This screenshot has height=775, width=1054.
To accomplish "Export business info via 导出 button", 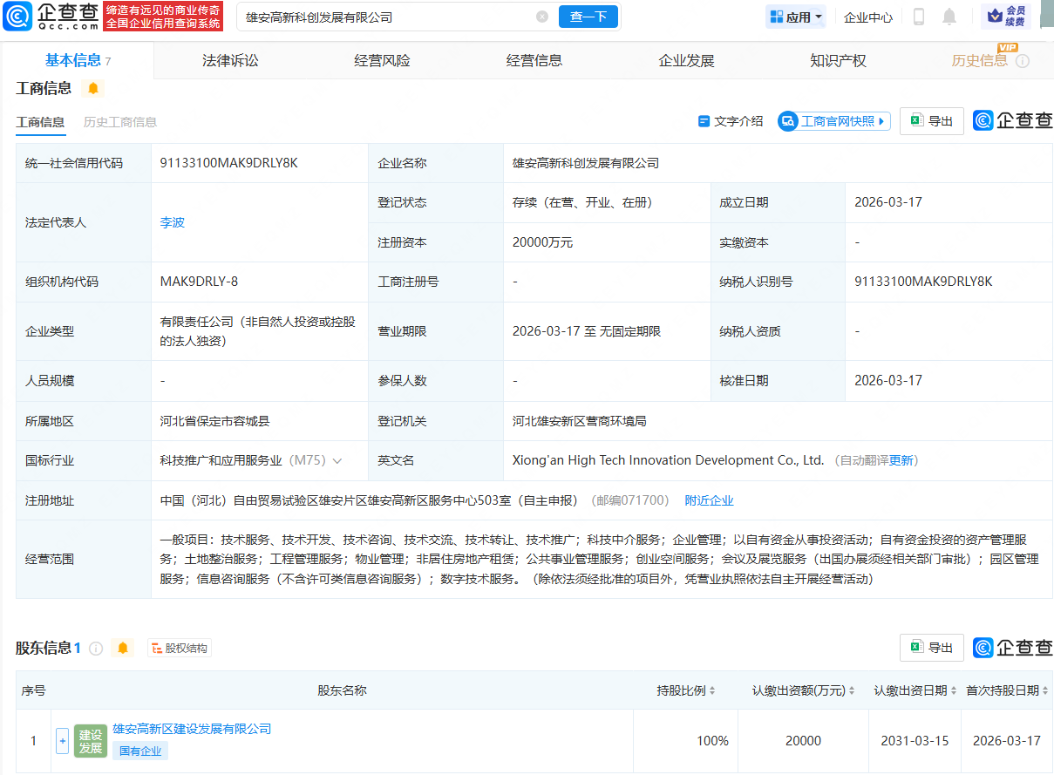I will (931, 121).
